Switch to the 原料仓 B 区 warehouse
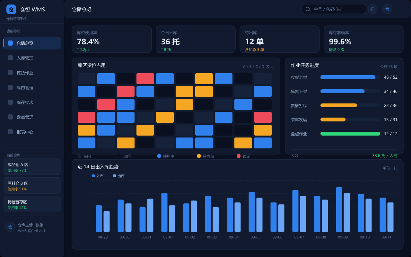The image size is (411, 257). pos(32,185)
